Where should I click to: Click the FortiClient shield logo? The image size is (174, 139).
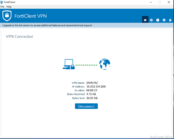click(7, 16)
